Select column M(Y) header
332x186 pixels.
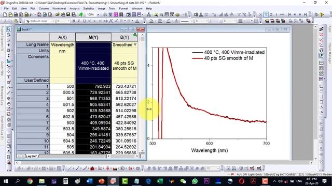click(x=93, y=37)
